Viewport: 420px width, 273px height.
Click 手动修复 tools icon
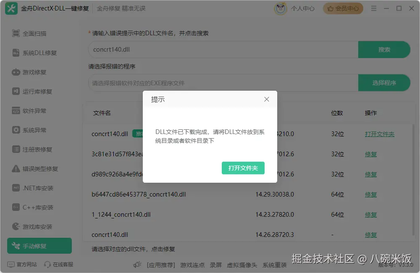tap(16, 246)
